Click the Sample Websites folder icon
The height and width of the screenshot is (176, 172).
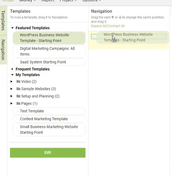[18, 89]
